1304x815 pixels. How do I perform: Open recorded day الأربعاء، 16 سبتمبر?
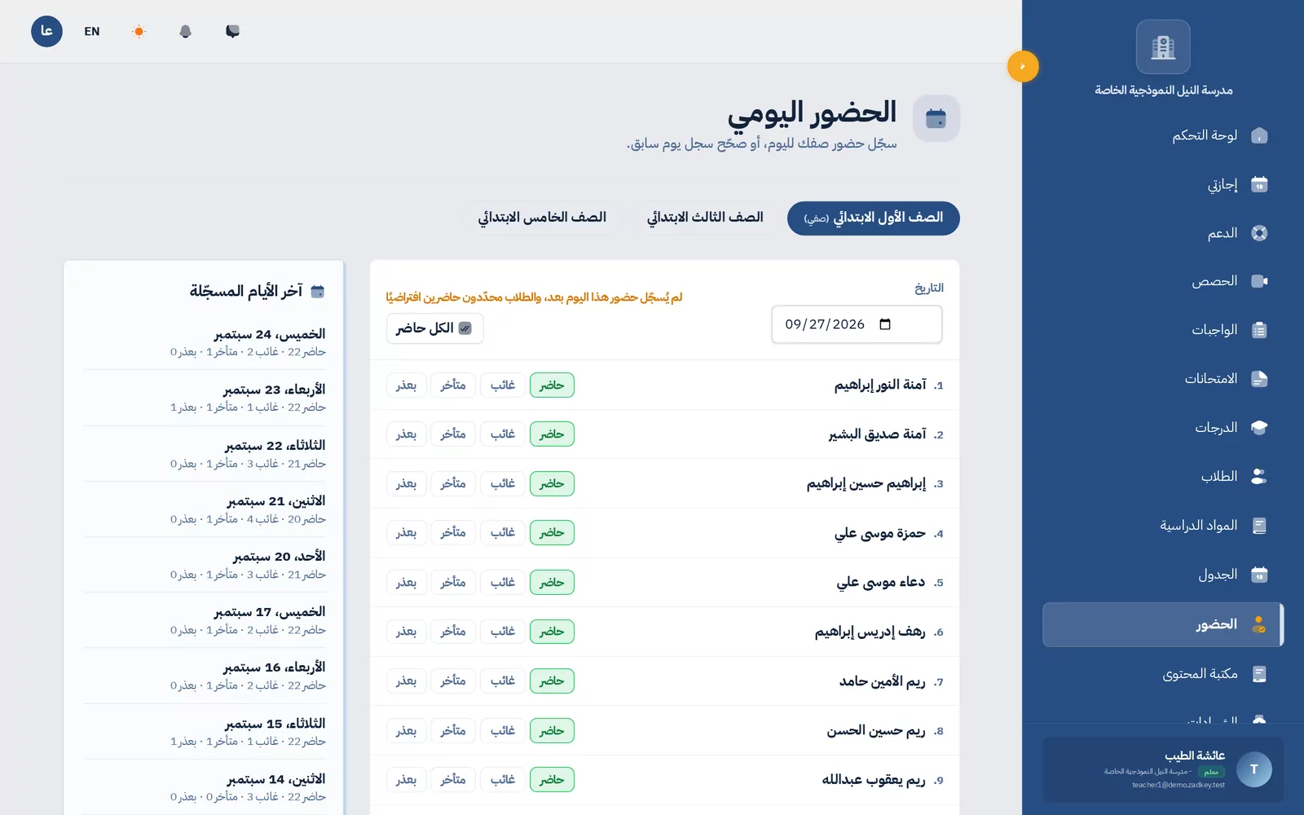pyautogui.click(x=204, y=676)
